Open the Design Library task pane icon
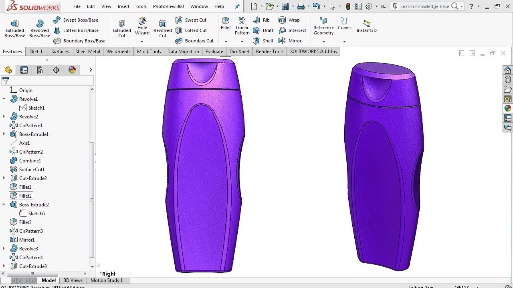513x288 pixels. point(508,80)
